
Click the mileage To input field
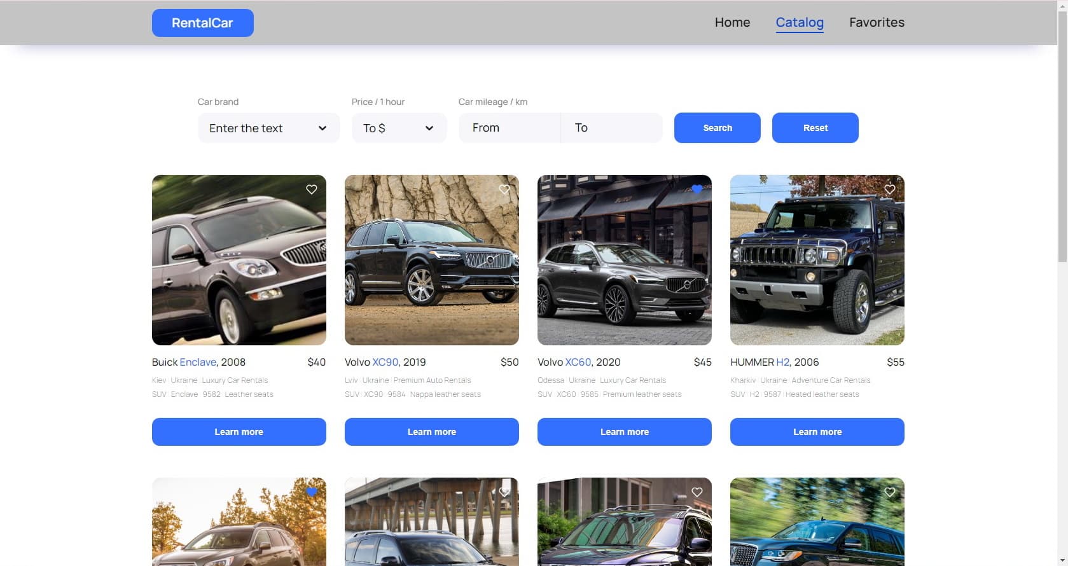click(x=612, y=128)
